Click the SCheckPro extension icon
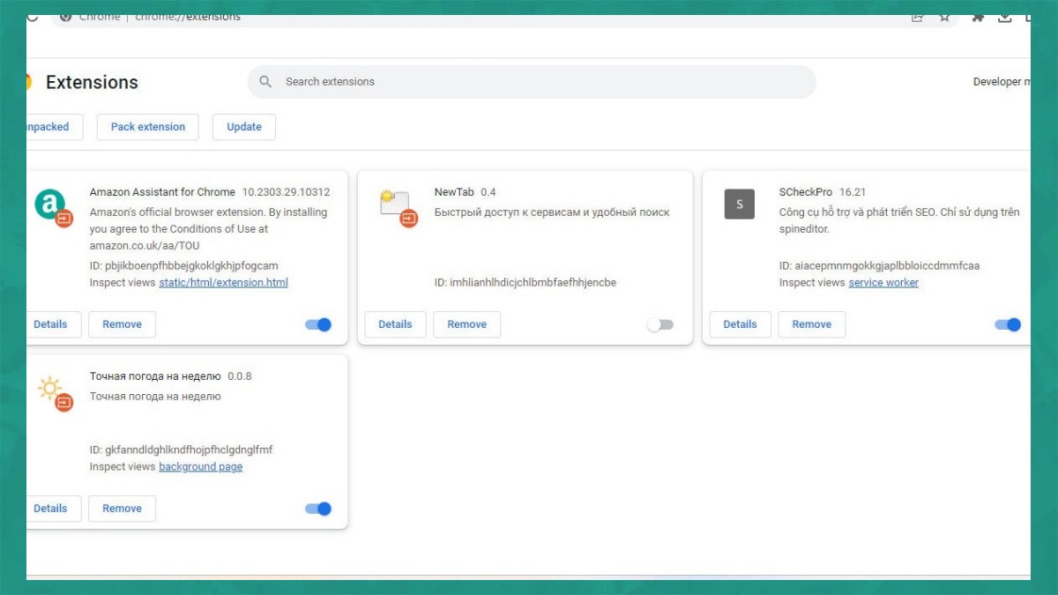Viewport: 1058px width, 595px height. (x=739, y=204)
